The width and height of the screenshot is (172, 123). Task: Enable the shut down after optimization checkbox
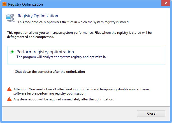[x=12, y=72]
